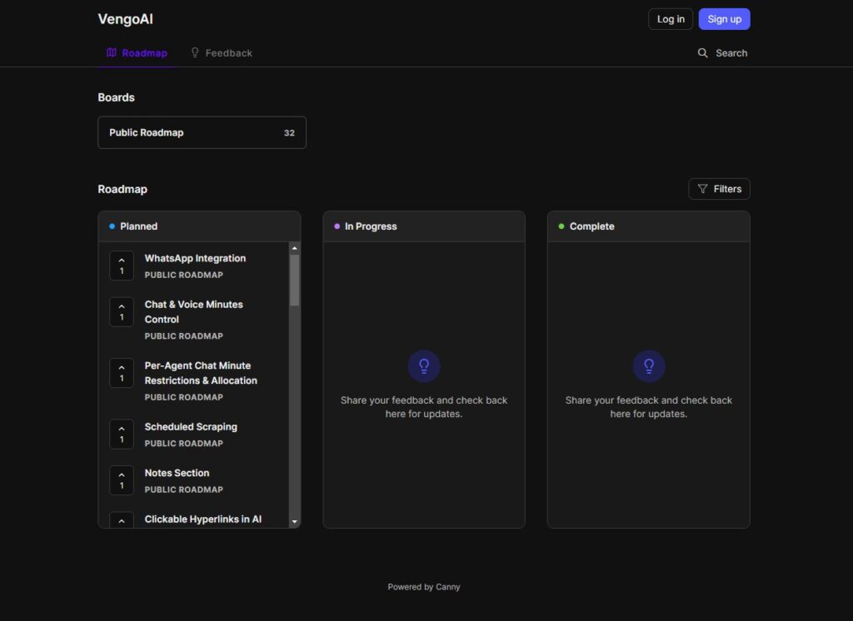Click the lightbulb icon in Complete column
This screenshot has width=853, height=621.
pos(649,365)
